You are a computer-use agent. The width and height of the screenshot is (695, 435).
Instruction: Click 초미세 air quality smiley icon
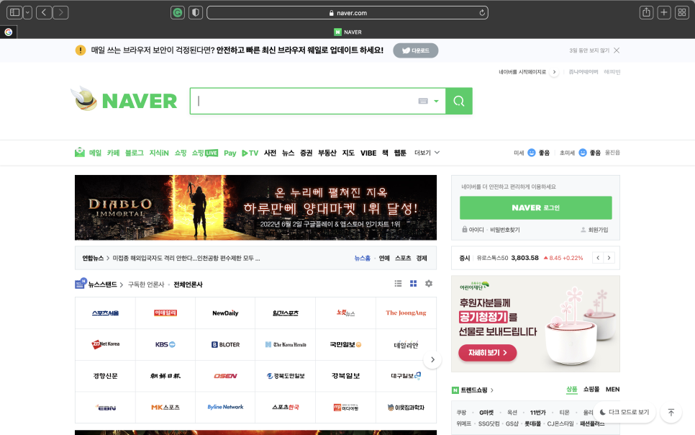click(583, 153)
